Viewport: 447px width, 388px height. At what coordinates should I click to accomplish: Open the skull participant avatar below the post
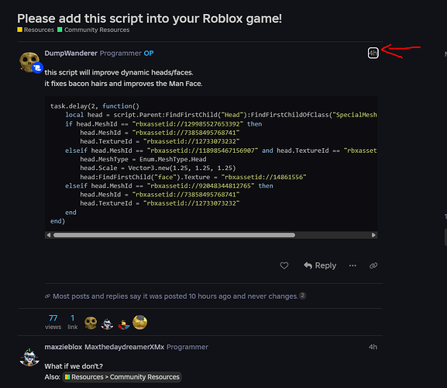coord(91,323)
